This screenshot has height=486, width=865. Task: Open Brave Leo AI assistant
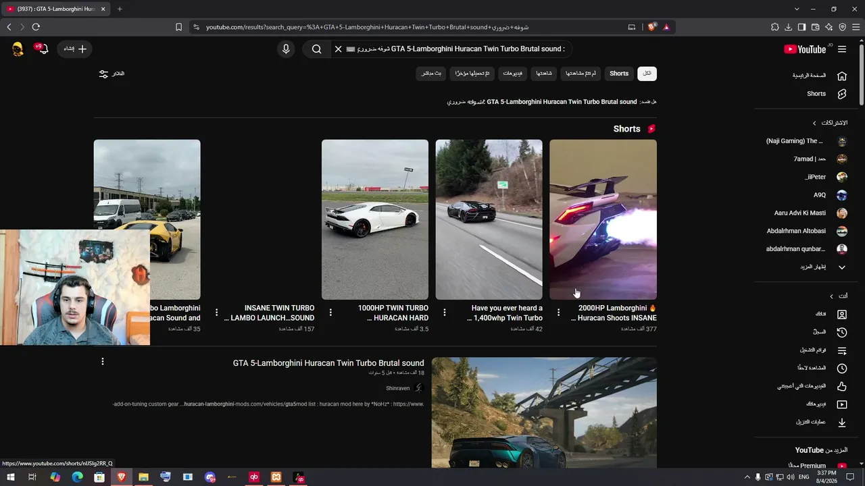829,27
